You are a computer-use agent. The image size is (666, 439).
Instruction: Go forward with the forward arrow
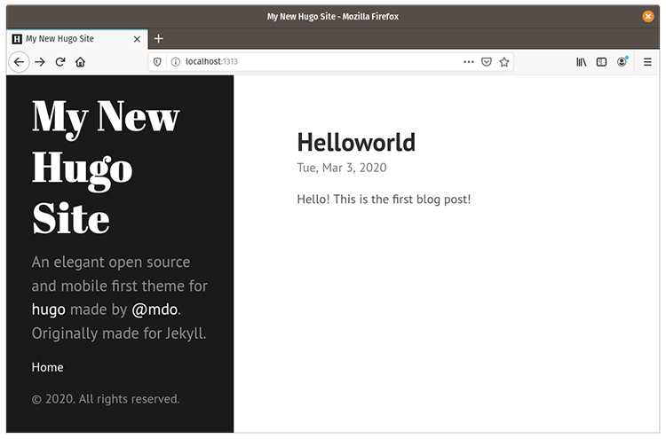tap(40, 62)
